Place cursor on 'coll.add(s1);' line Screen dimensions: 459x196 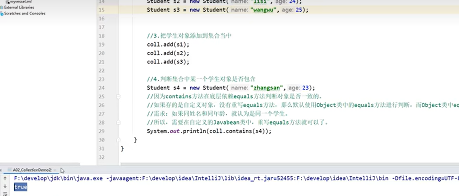click(x=168, y=45)
